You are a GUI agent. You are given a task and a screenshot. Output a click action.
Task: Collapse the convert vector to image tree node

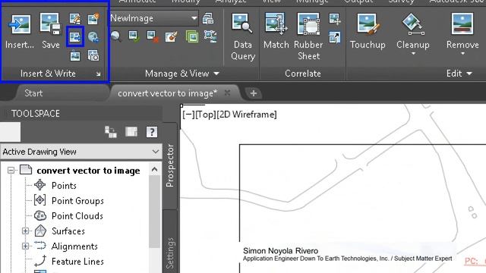11,170
